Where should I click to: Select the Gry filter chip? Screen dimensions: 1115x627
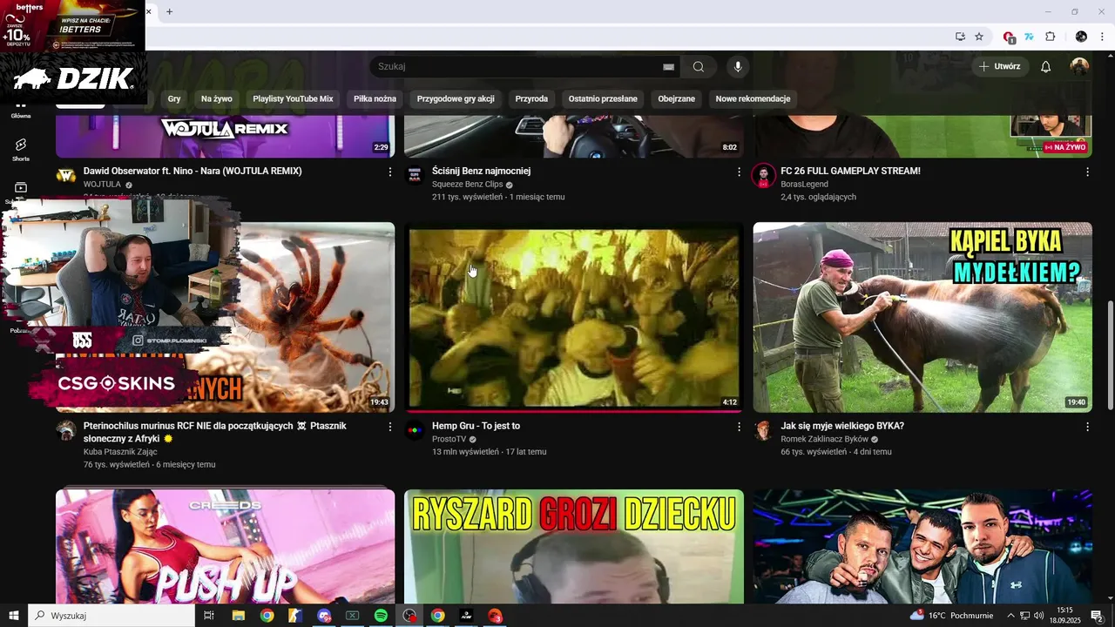click(x=174, y=99)
